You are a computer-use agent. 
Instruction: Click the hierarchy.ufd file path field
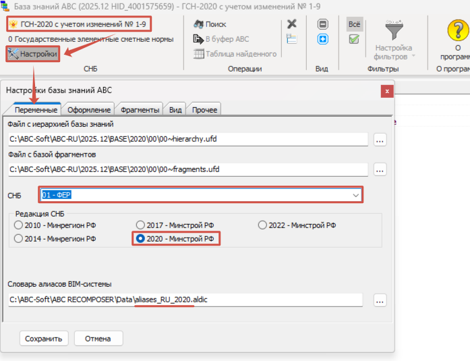click(x=188, y=139)
